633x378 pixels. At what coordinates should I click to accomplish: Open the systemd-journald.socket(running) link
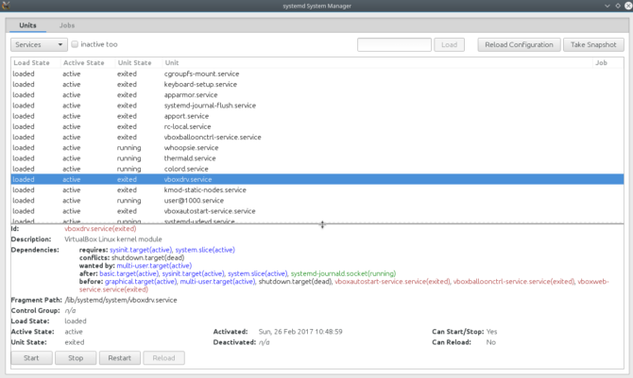pyautogui.click(x=343, y=273)
